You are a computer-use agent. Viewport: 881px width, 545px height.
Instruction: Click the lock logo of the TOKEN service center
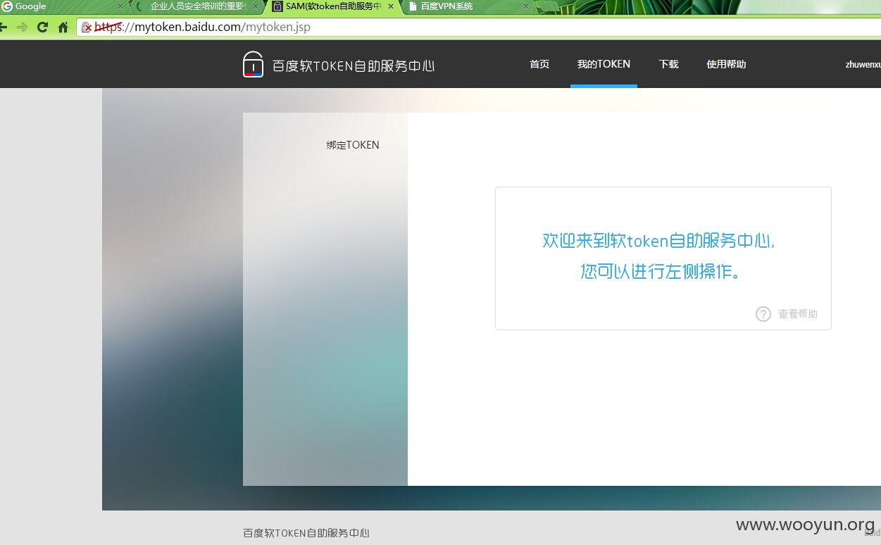253,64
